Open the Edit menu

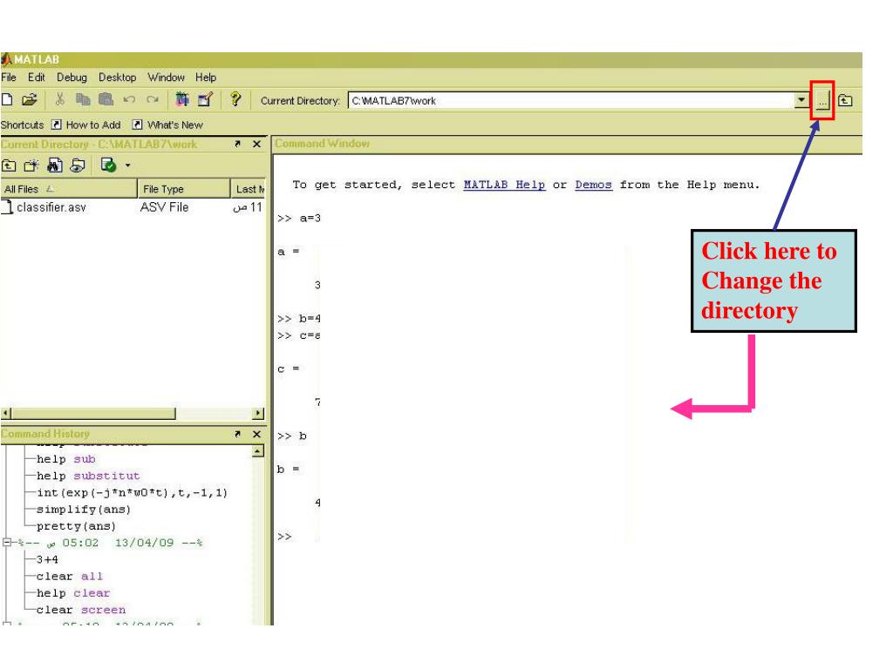37,78
